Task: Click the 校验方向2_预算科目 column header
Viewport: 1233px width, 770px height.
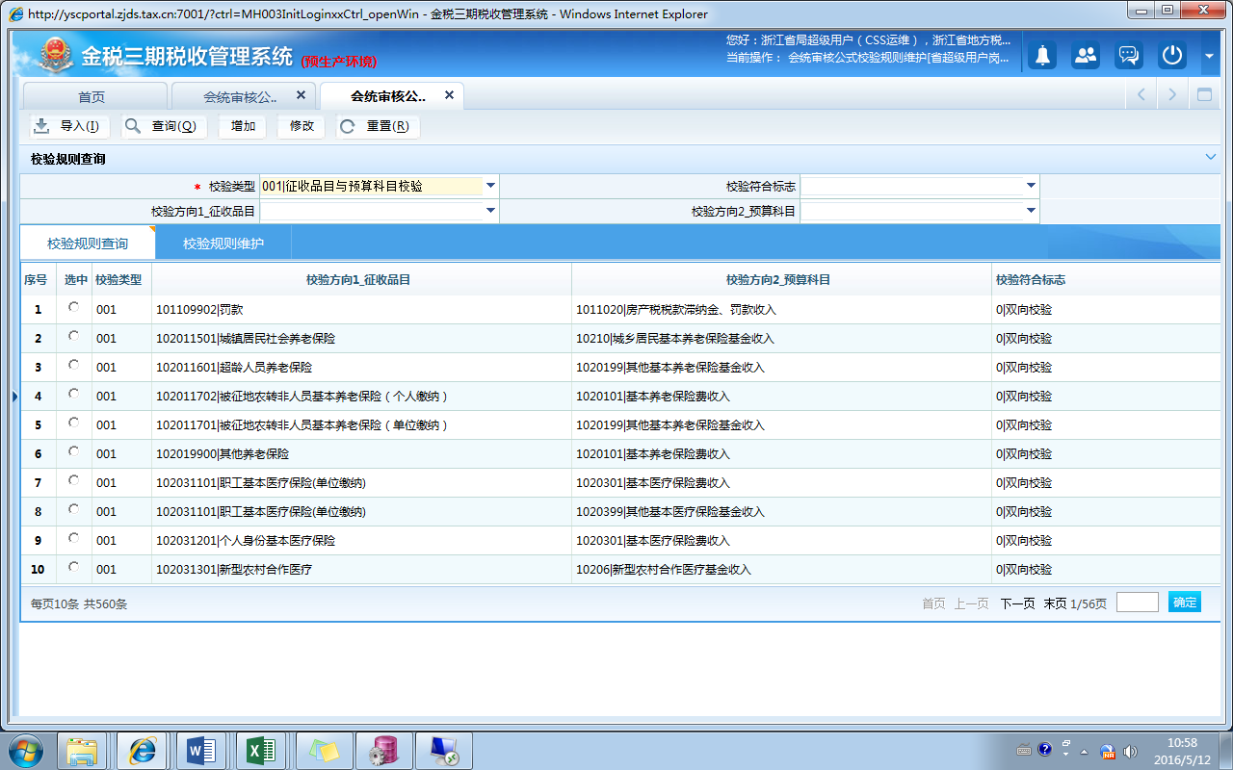Action: pos(781,280)
